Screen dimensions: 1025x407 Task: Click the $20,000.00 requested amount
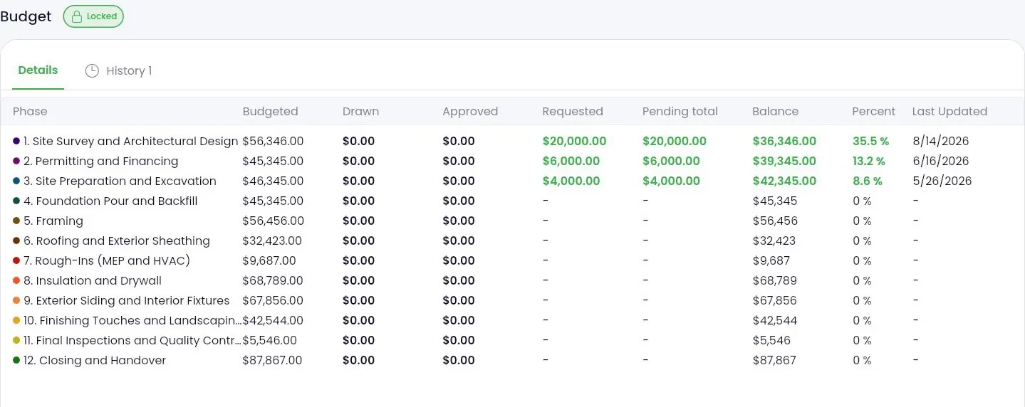pos(574,141)
